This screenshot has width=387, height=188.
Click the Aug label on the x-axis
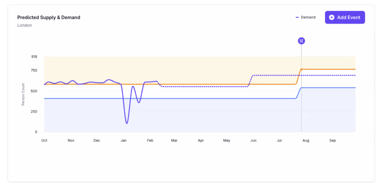pos(306,140)
